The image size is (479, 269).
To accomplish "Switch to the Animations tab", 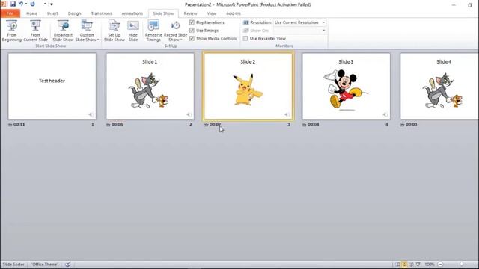I will 132,13.
